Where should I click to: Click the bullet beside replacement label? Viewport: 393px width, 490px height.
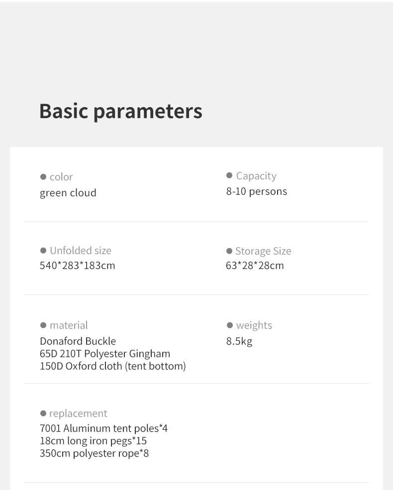[43, 413]
